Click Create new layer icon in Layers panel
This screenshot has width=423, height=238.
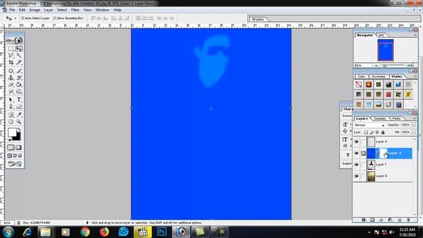[x=399, y=220]
